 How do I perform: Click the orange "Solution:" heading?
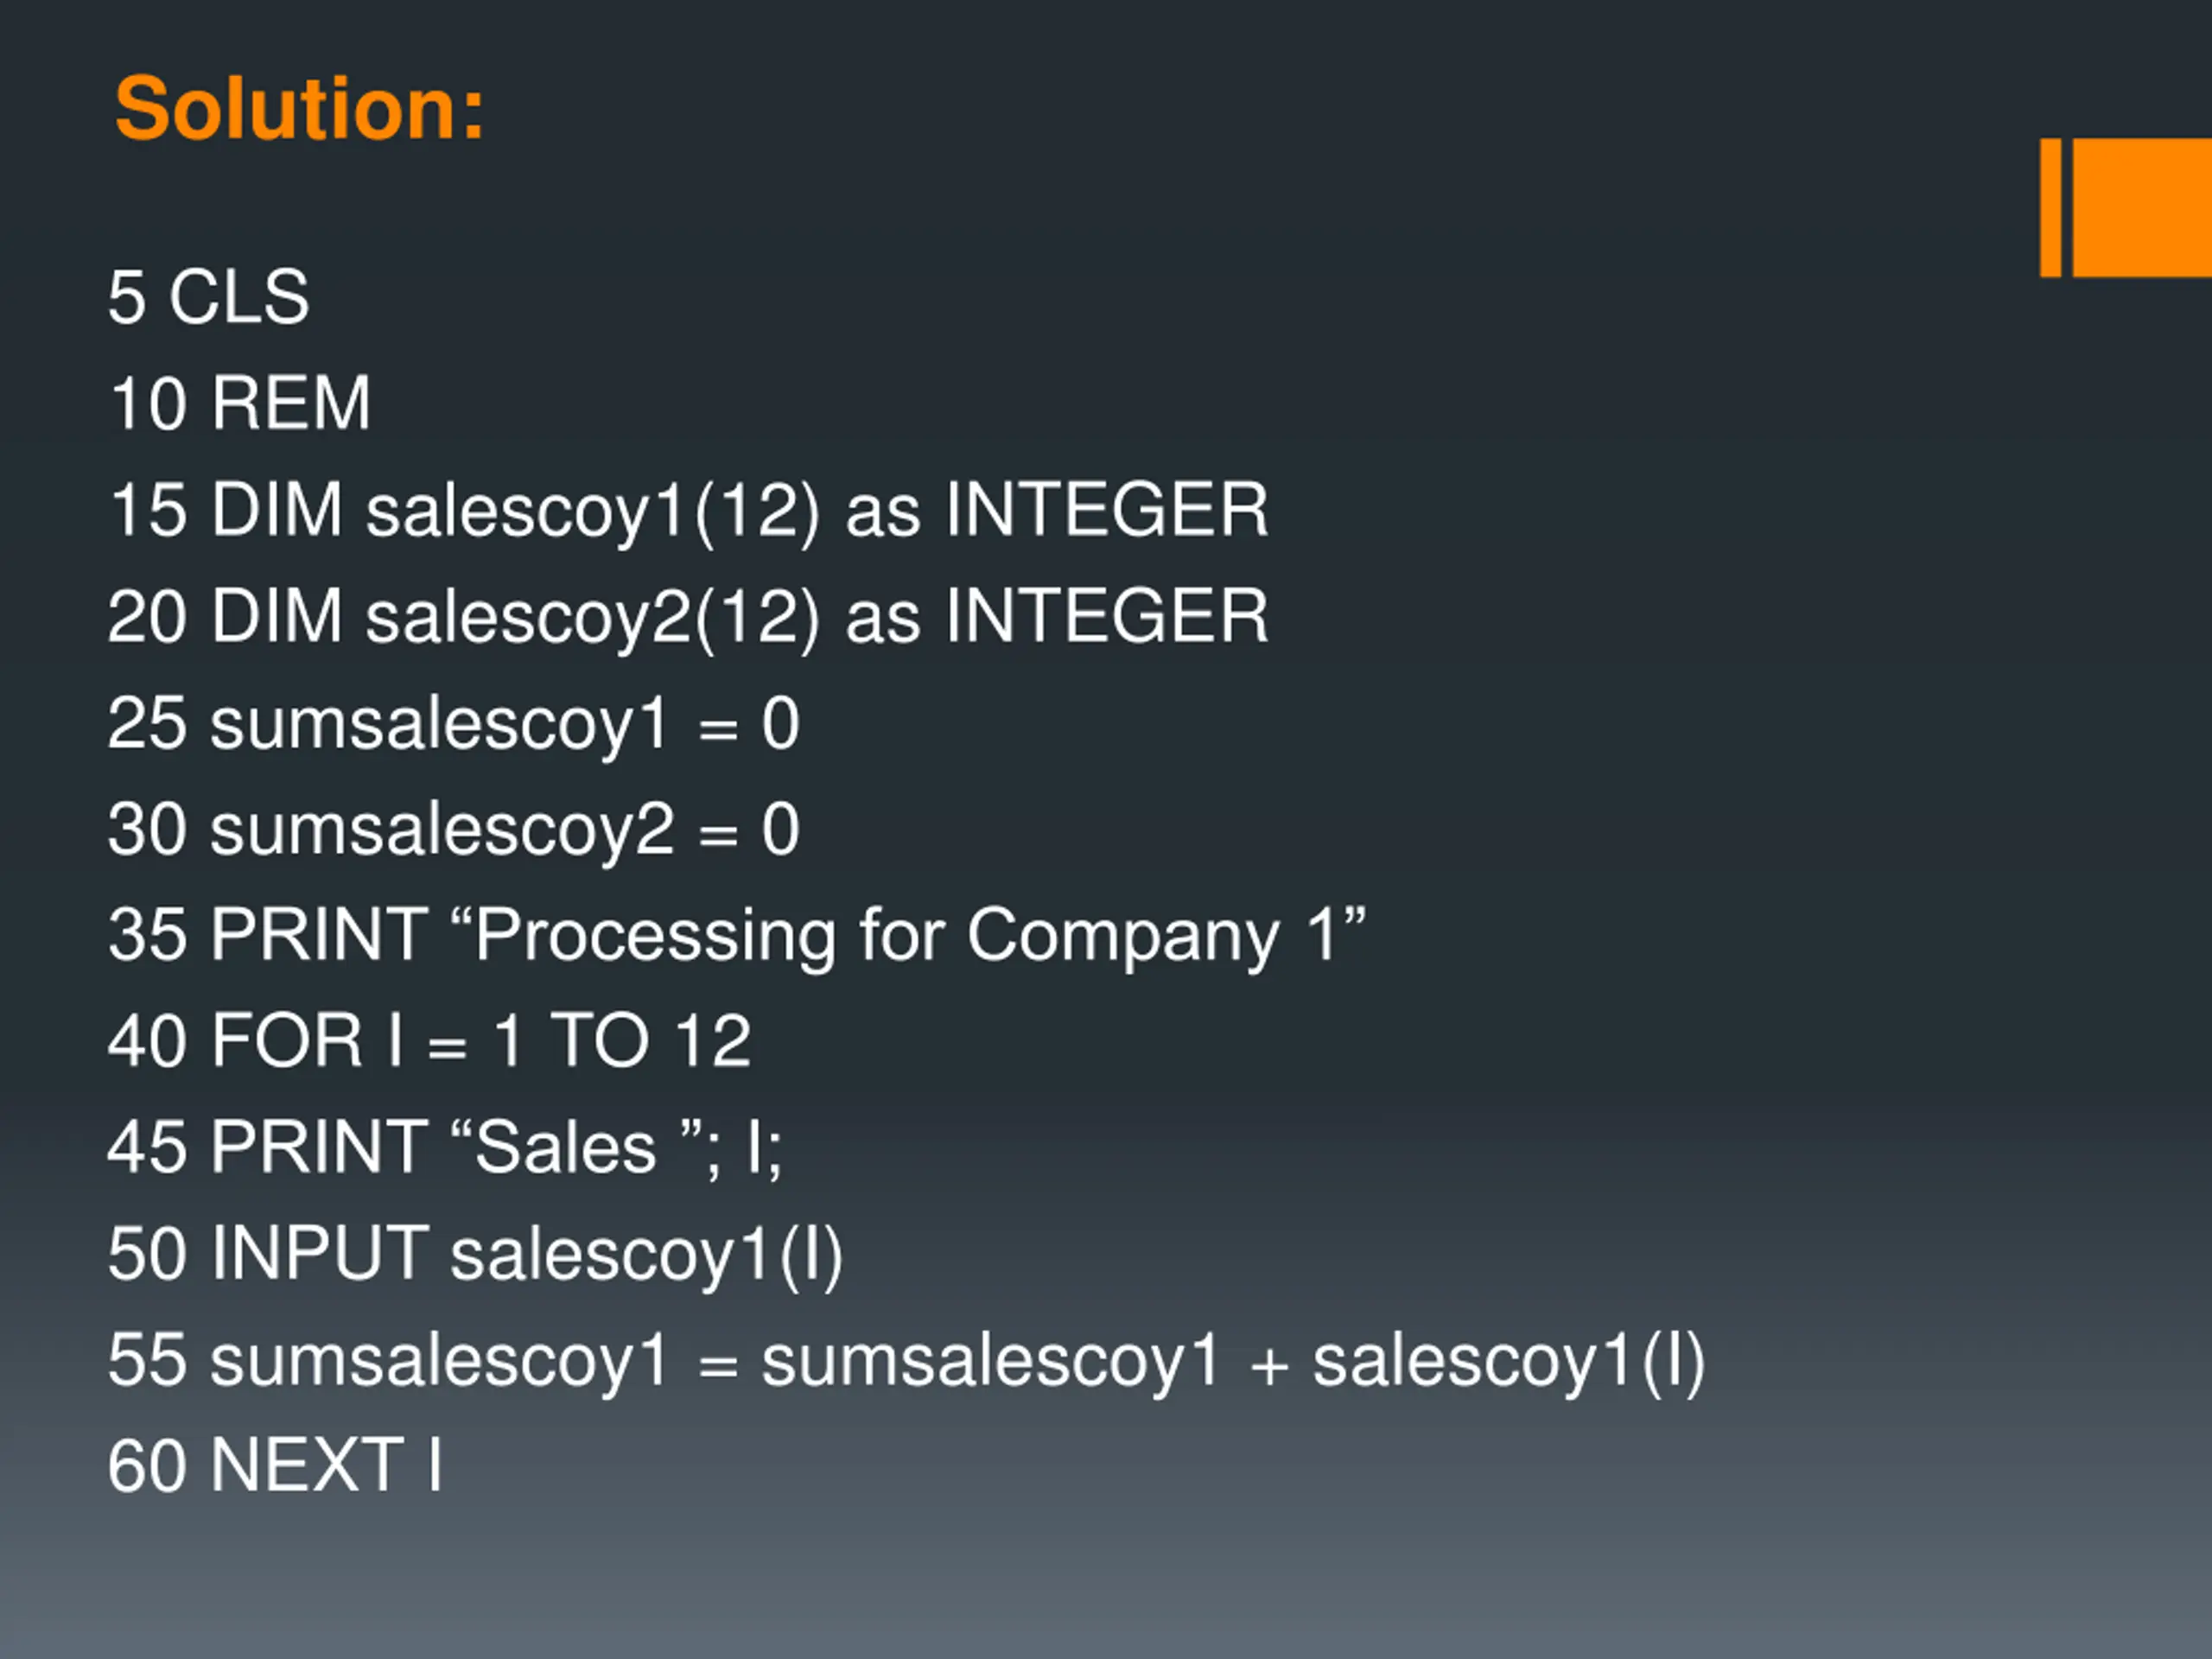[300, 108]
